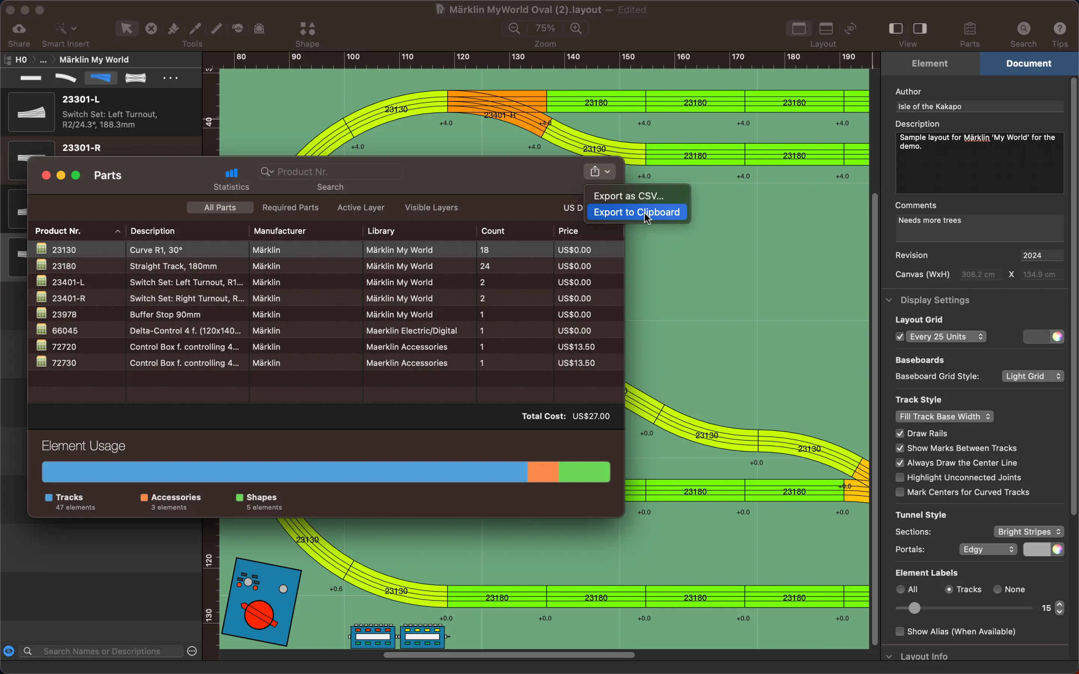Open the Baseboard Grid Style dropdown
Image resolution: width=1079 pixels, height=674 pixels.
click(x=1033, y=376)
